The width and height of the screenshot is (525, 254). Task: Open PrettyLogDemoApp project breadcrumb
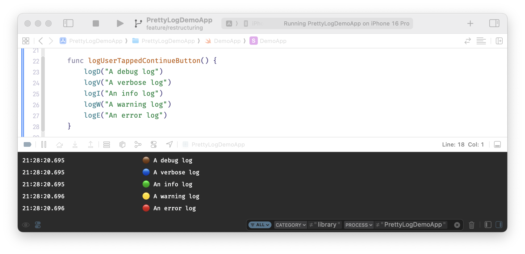[91, 41]
